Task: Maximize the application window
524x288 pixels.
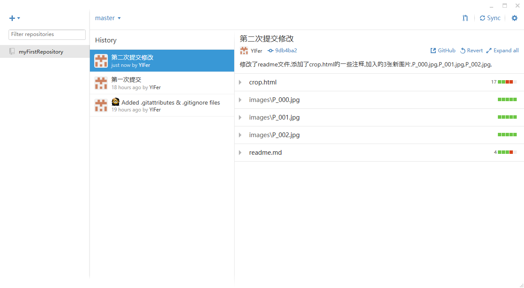Action: click(x=505, y=6)
